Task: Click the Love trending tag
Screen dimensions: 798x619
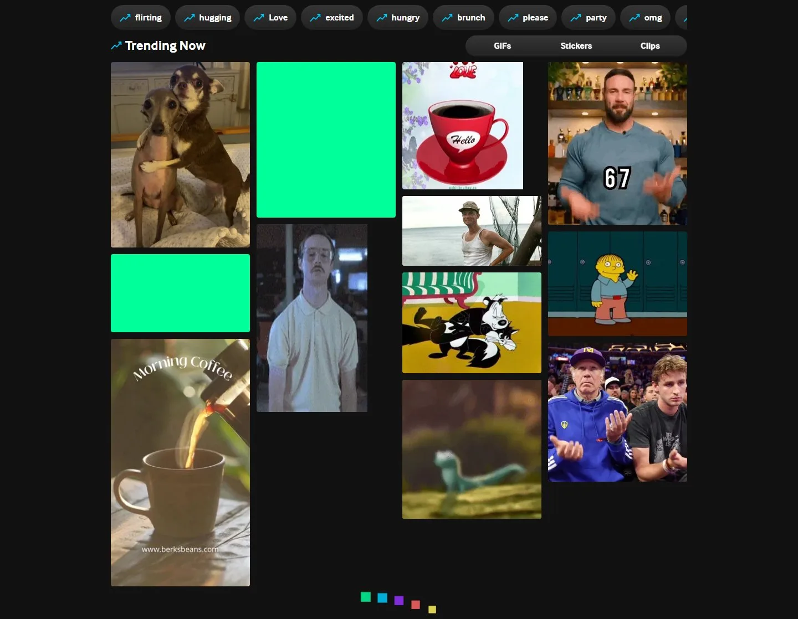Action: tap(270, 18)
